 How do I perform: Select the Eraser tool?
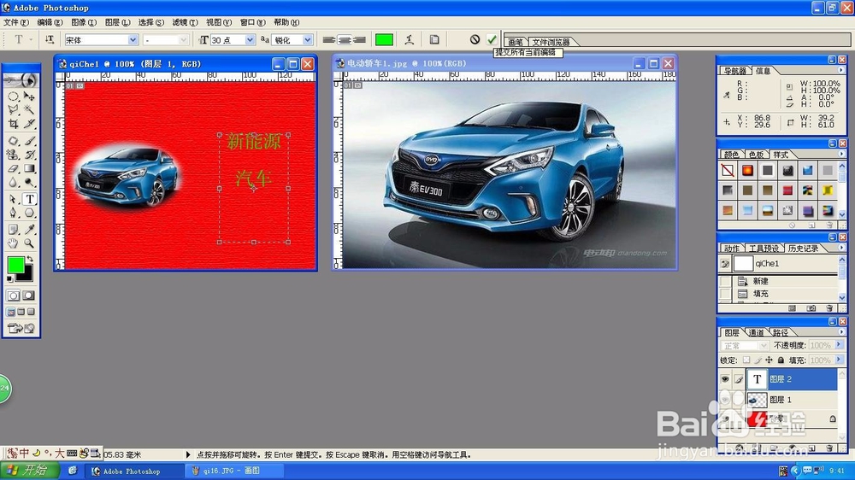(x=14, y=168)
